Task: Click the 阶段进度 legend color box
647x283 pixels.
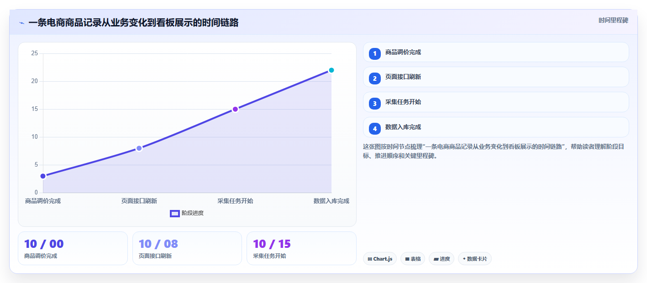Action: coord(174,213)
